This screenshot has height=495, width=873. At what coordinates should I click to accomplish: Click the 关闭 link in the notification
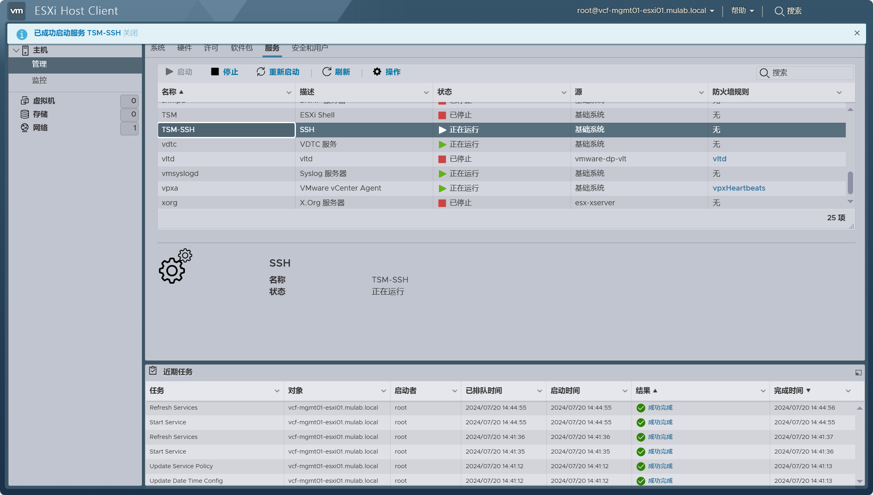pos(130,33)
